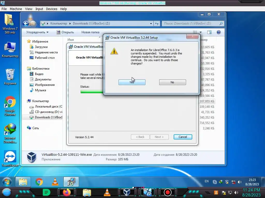265x198 pixels.
Task: Open VirtualBox Devices menu
Action: (51, 9)
